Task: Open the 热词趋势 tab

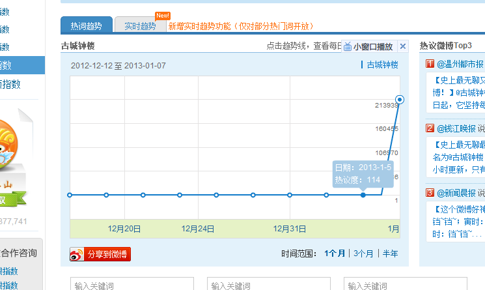Action: [x=86, y=26]
